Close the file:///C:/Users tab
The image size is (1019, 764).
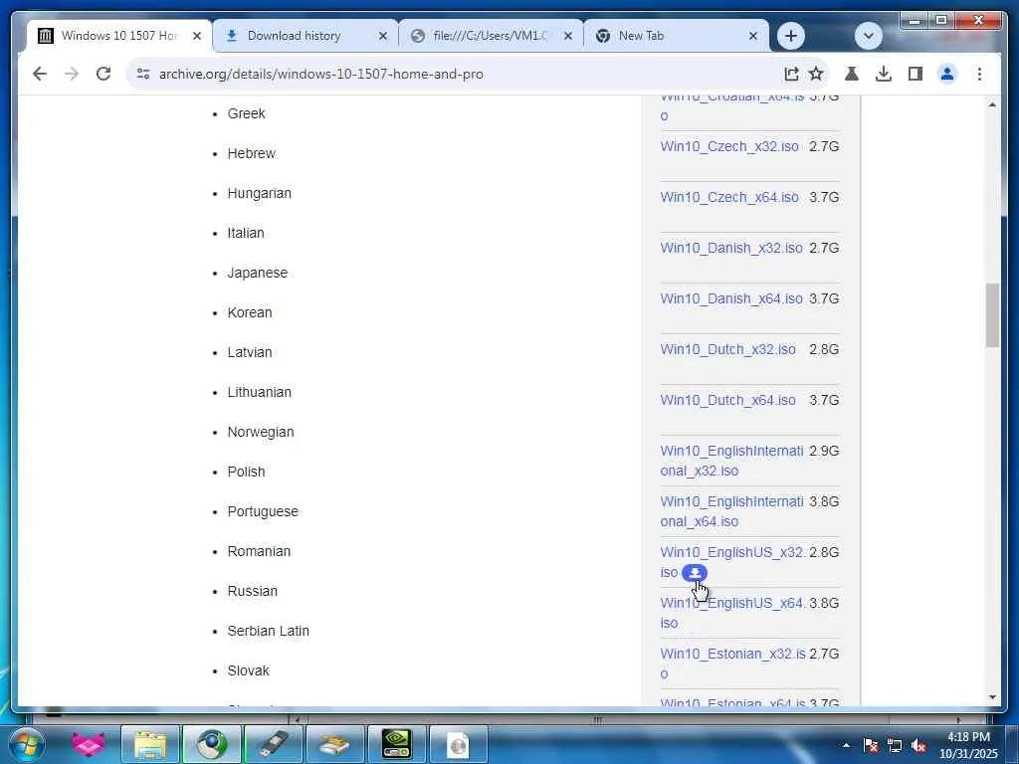coord(568,36)
